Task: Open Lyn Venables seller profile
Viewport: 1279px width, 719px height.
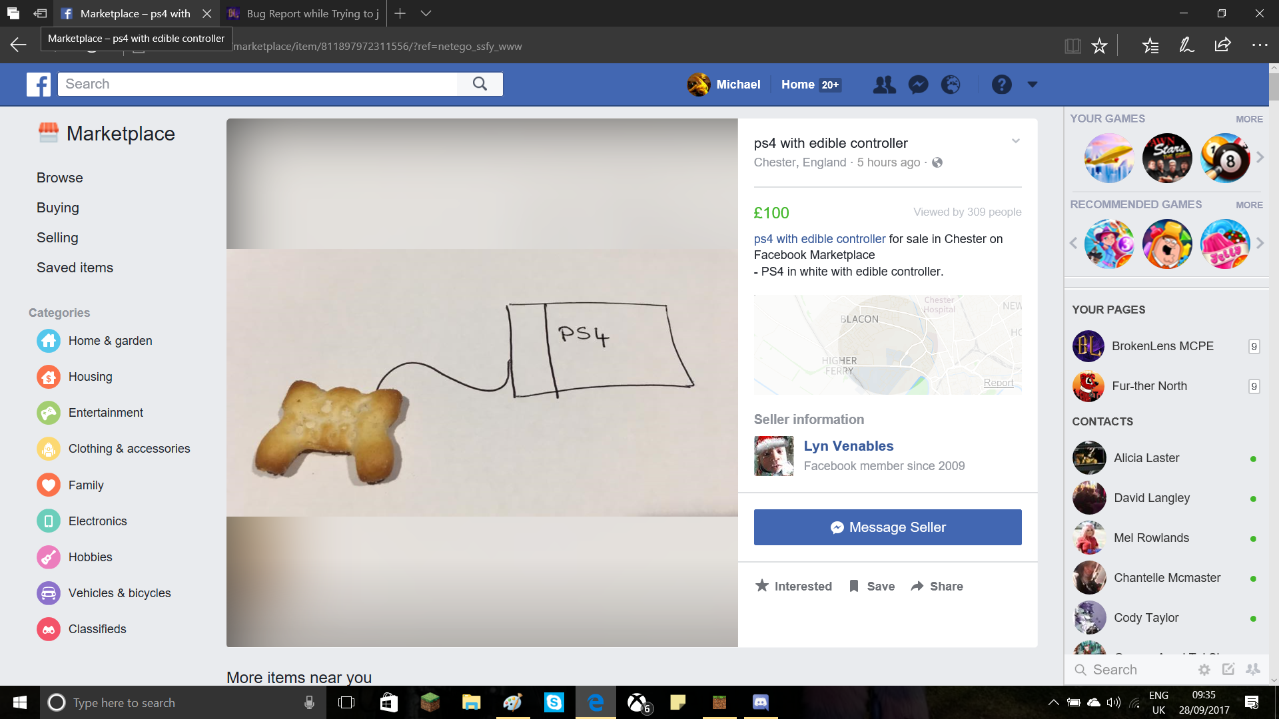Action: point(848,446)
